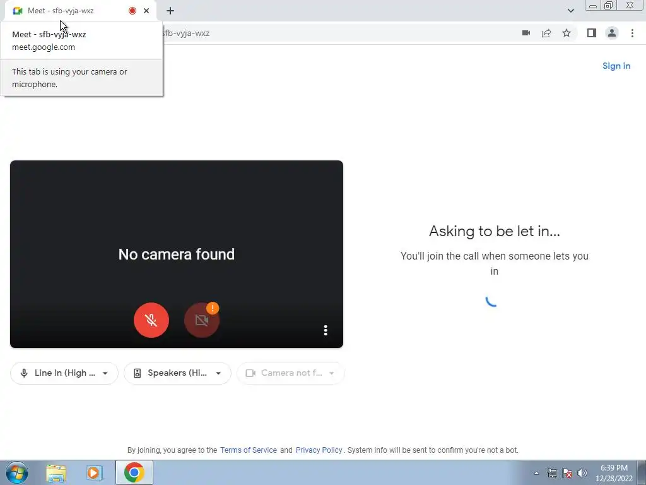Open the Chrome profile avatar

612,33
